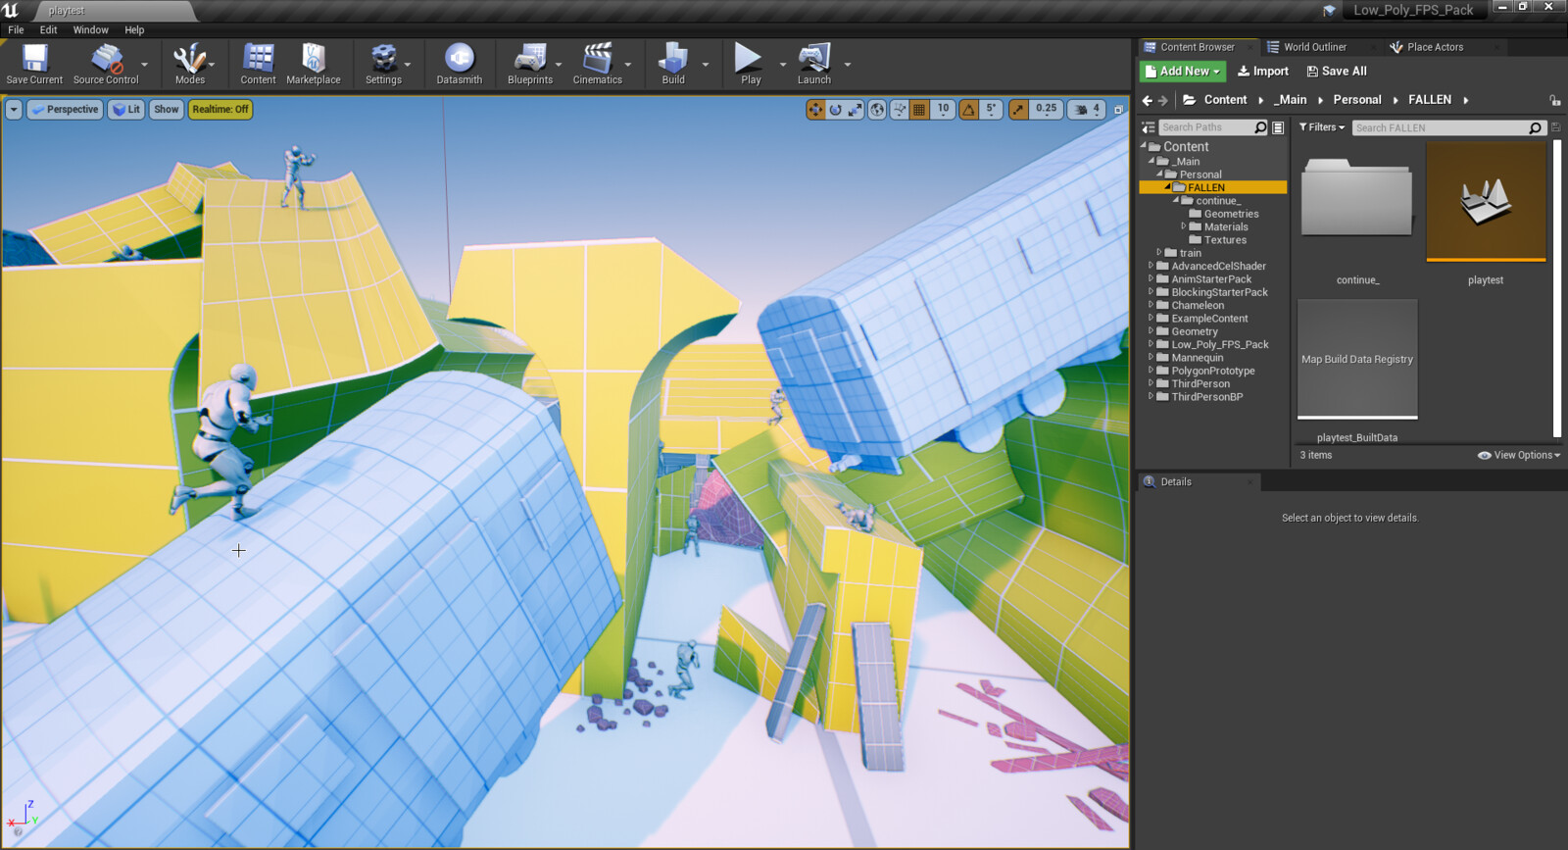1568x850 pixels.
Task: Open grid snap size 10 dropdown
Action: 943,110
